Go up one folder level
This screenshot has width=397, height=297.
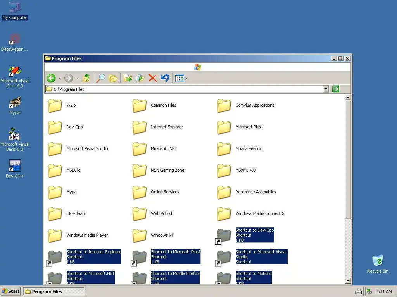(86, 78)
